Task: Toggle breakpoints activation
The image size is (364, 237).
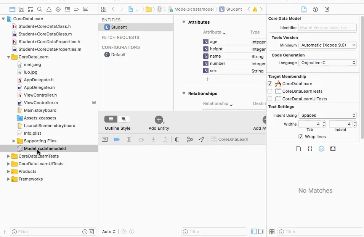Action: (117, 139)
